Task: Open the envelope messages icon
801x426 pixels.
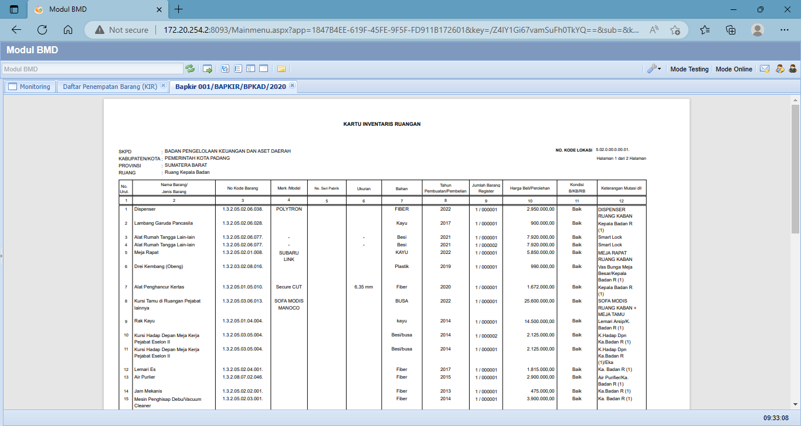Action: coord(765,69)
